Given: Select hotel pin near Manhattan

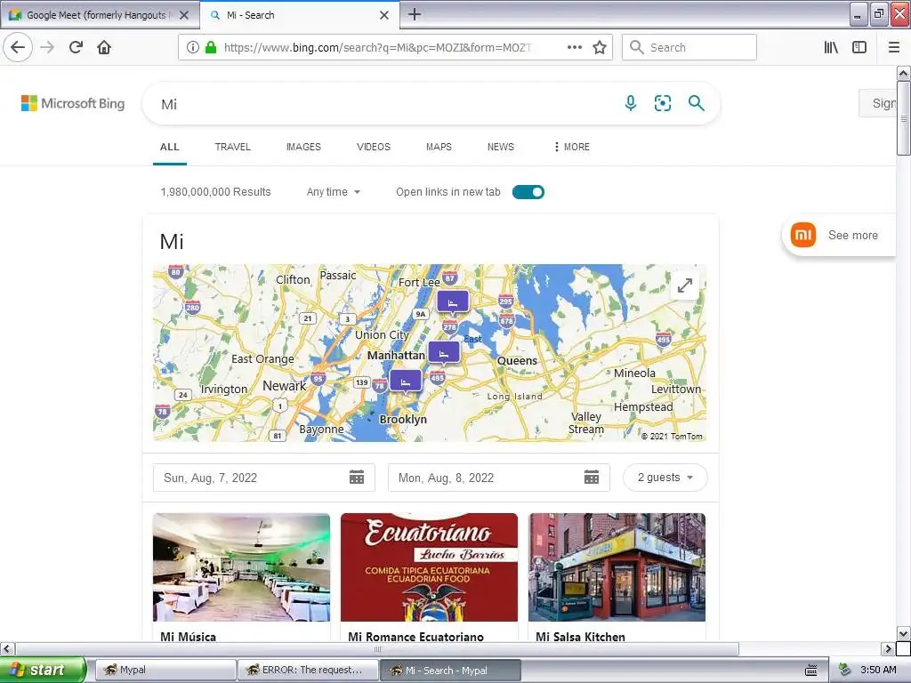Looking at the screenshot, I should (444, 354).
